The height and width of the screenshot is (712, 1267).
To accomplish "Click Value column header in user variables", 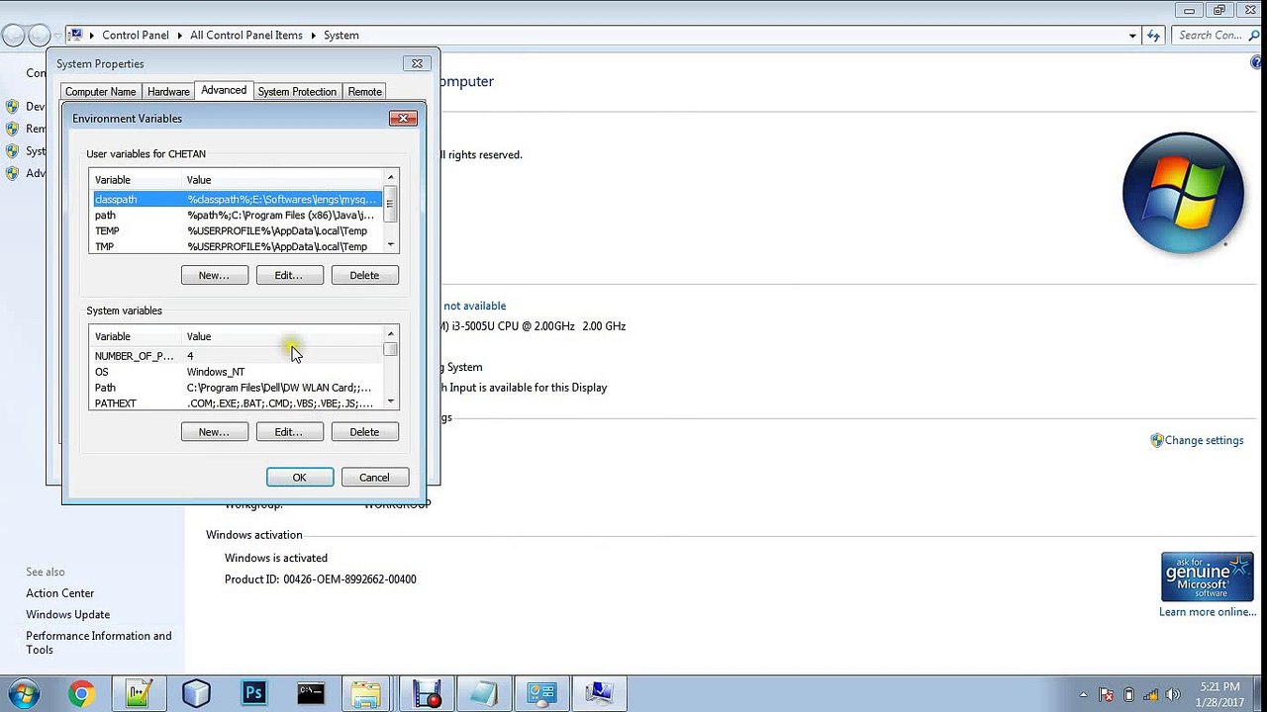I will [282, 180].
